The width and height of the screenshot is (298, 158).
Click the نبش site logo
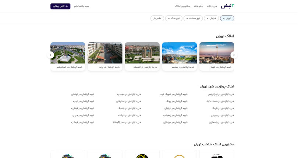pos(227,6)
